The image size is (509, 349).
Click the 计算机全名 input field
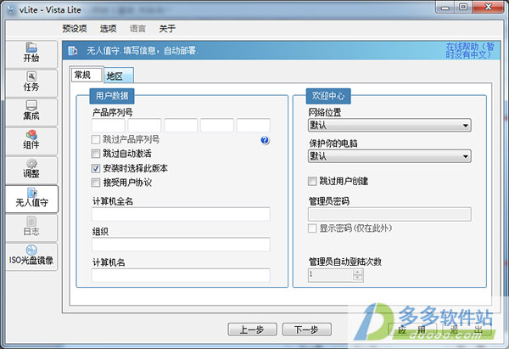click(181, 214)
